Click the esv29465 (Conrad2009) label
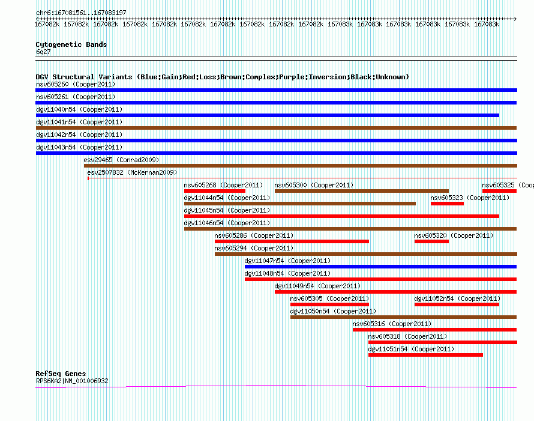The width and height of the screenshot is (534, 421). [x=121, y=160]
